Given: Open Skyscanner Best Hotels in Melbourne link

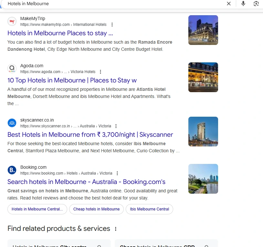Looking at the screenshot, I should 90,134.
